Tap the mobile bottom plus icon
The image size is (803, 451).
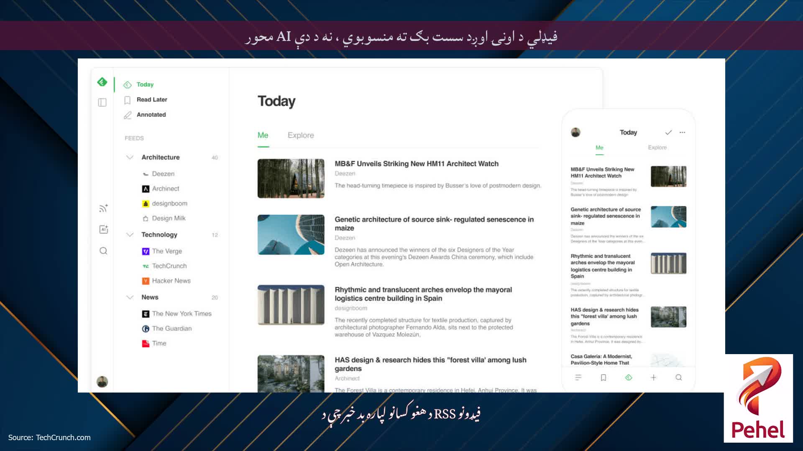pyautogui.click(x=653, y=378)
